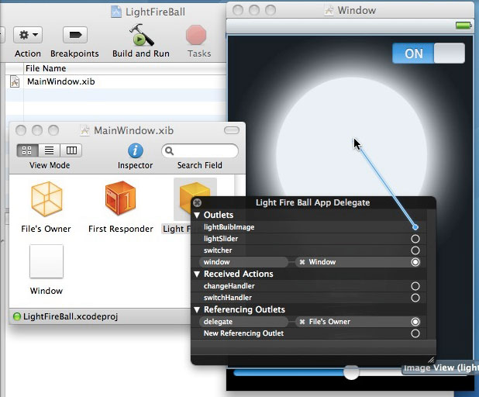The height and width of the screenshot is (397, 479).
Task: Click the search magnifier icon
Action: 169,150
